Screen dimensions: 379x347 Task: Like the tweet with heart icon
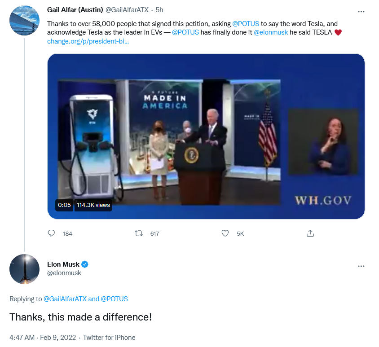pos(226,233)
